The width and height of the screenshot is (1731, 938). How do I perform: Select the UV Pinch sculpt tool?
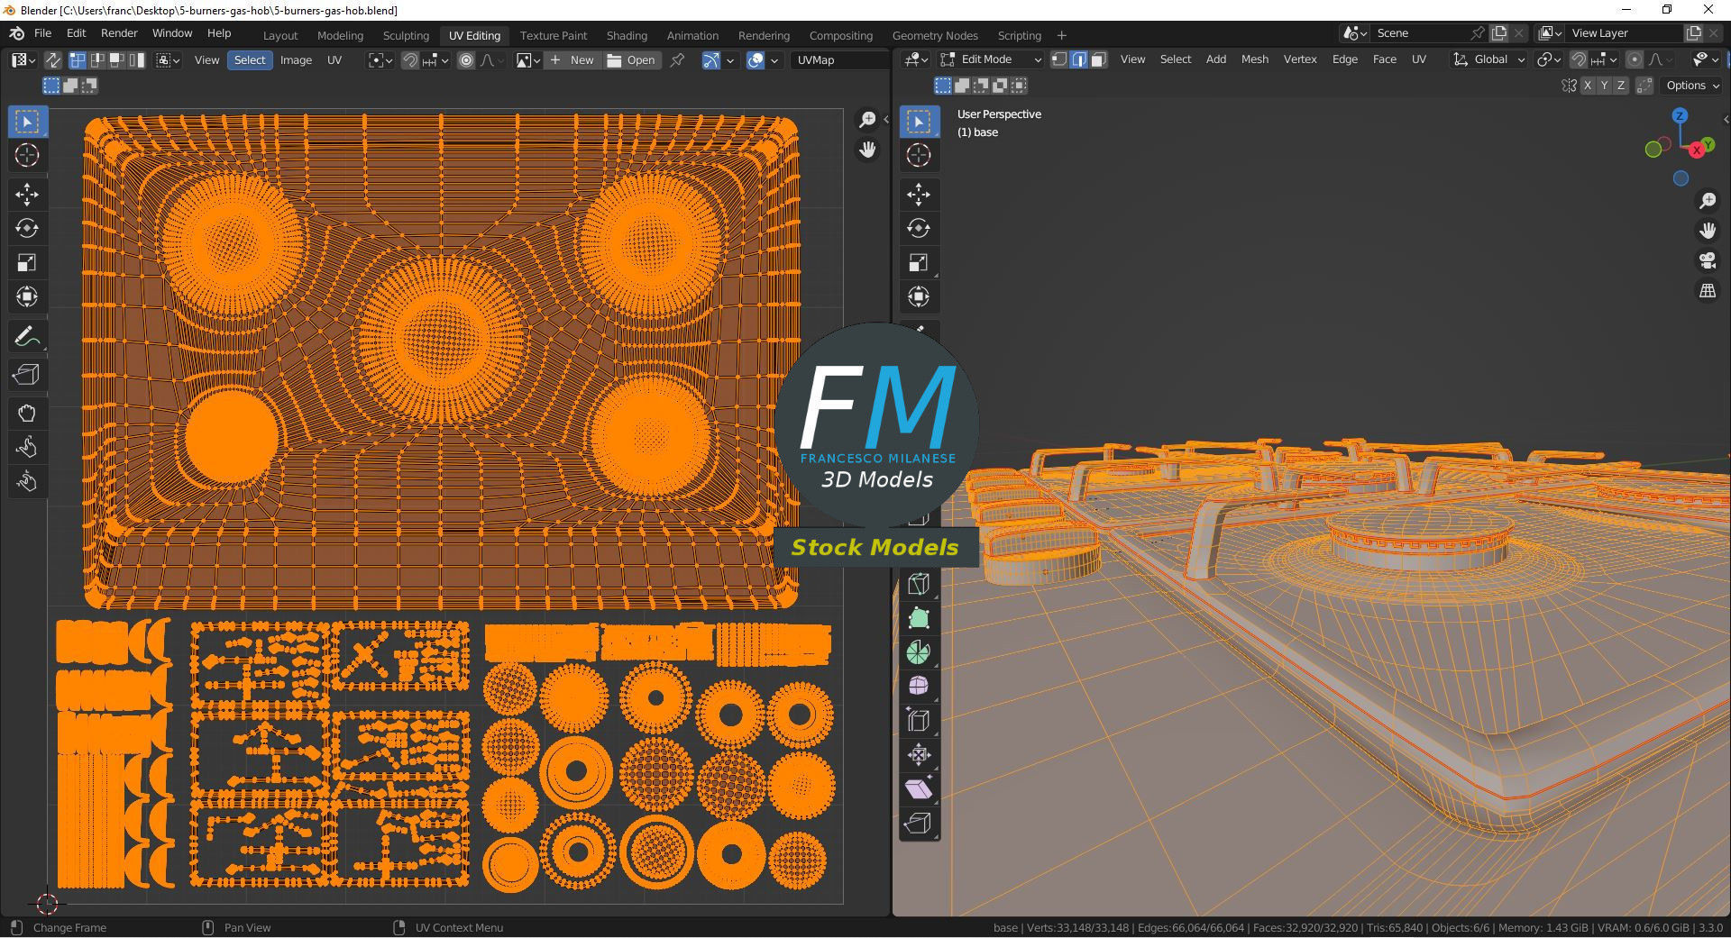click(x=27, y=482)
